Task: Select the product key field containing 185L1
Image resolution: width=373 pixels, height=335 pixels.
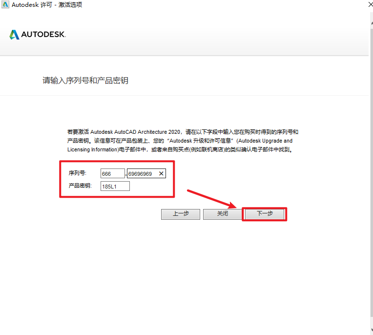Action: click(x=115, y=186)
